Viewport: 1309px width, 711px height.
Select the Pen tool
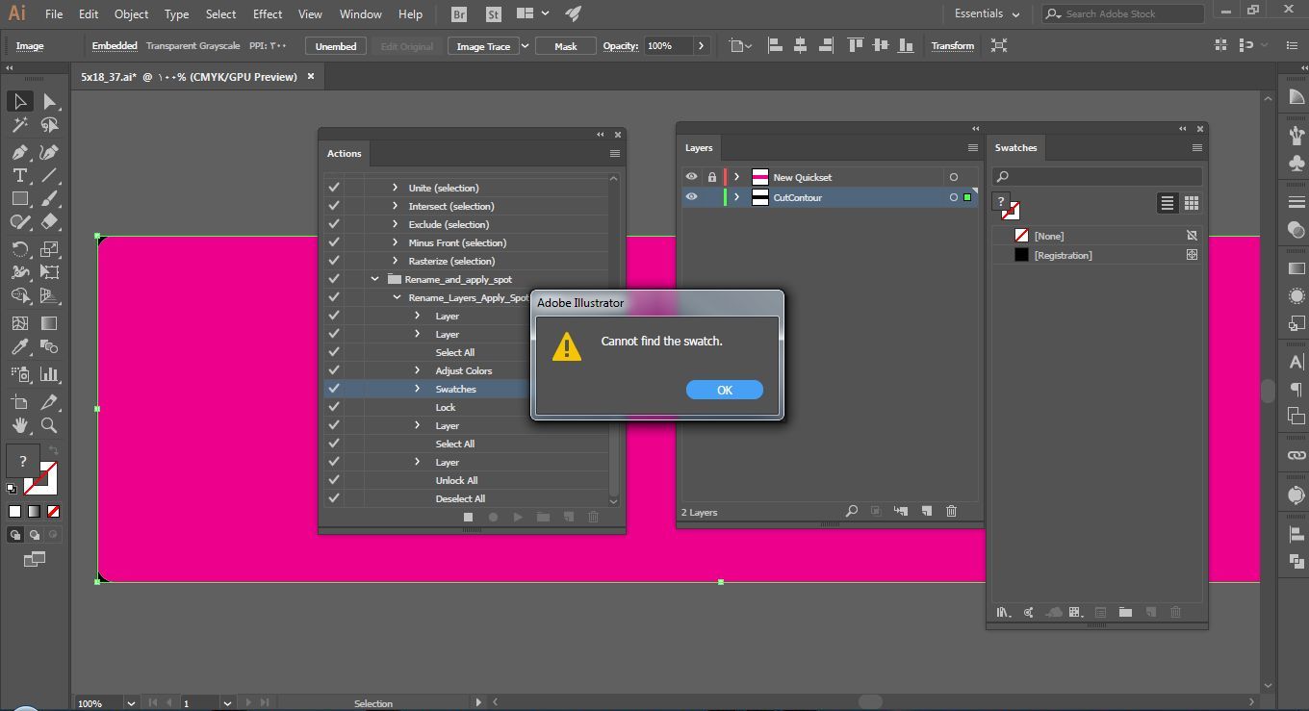19,152
